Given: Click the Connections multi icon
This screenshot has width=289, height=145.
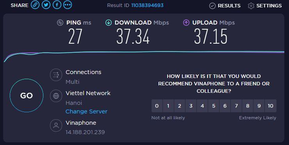Looking at the screenshot, I should [x=56, y=75].
